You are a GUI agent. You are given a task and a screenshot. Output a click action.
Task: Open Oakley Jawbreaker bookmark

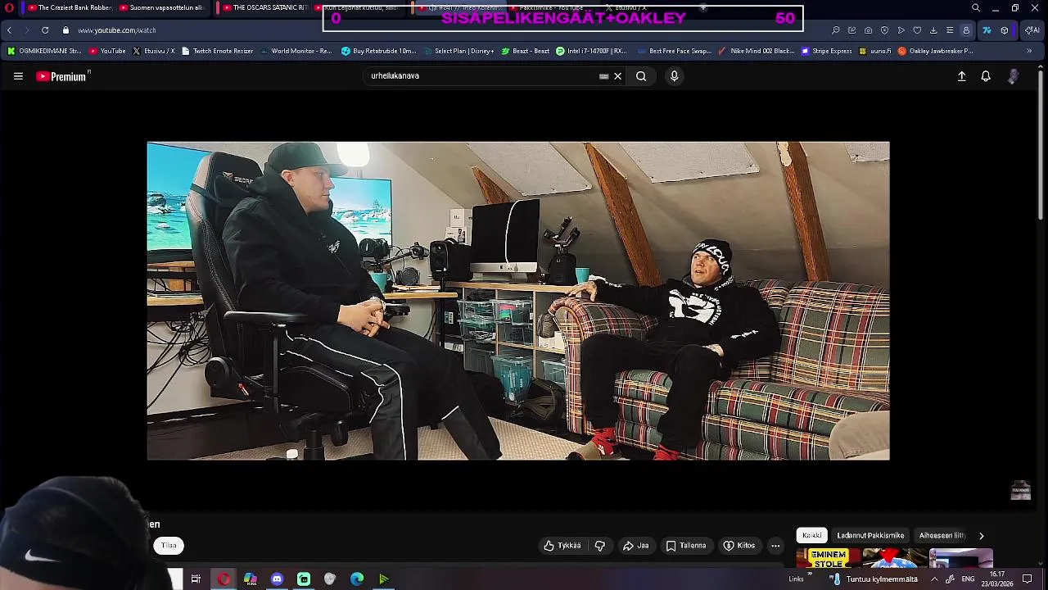[x=936, y=51]
